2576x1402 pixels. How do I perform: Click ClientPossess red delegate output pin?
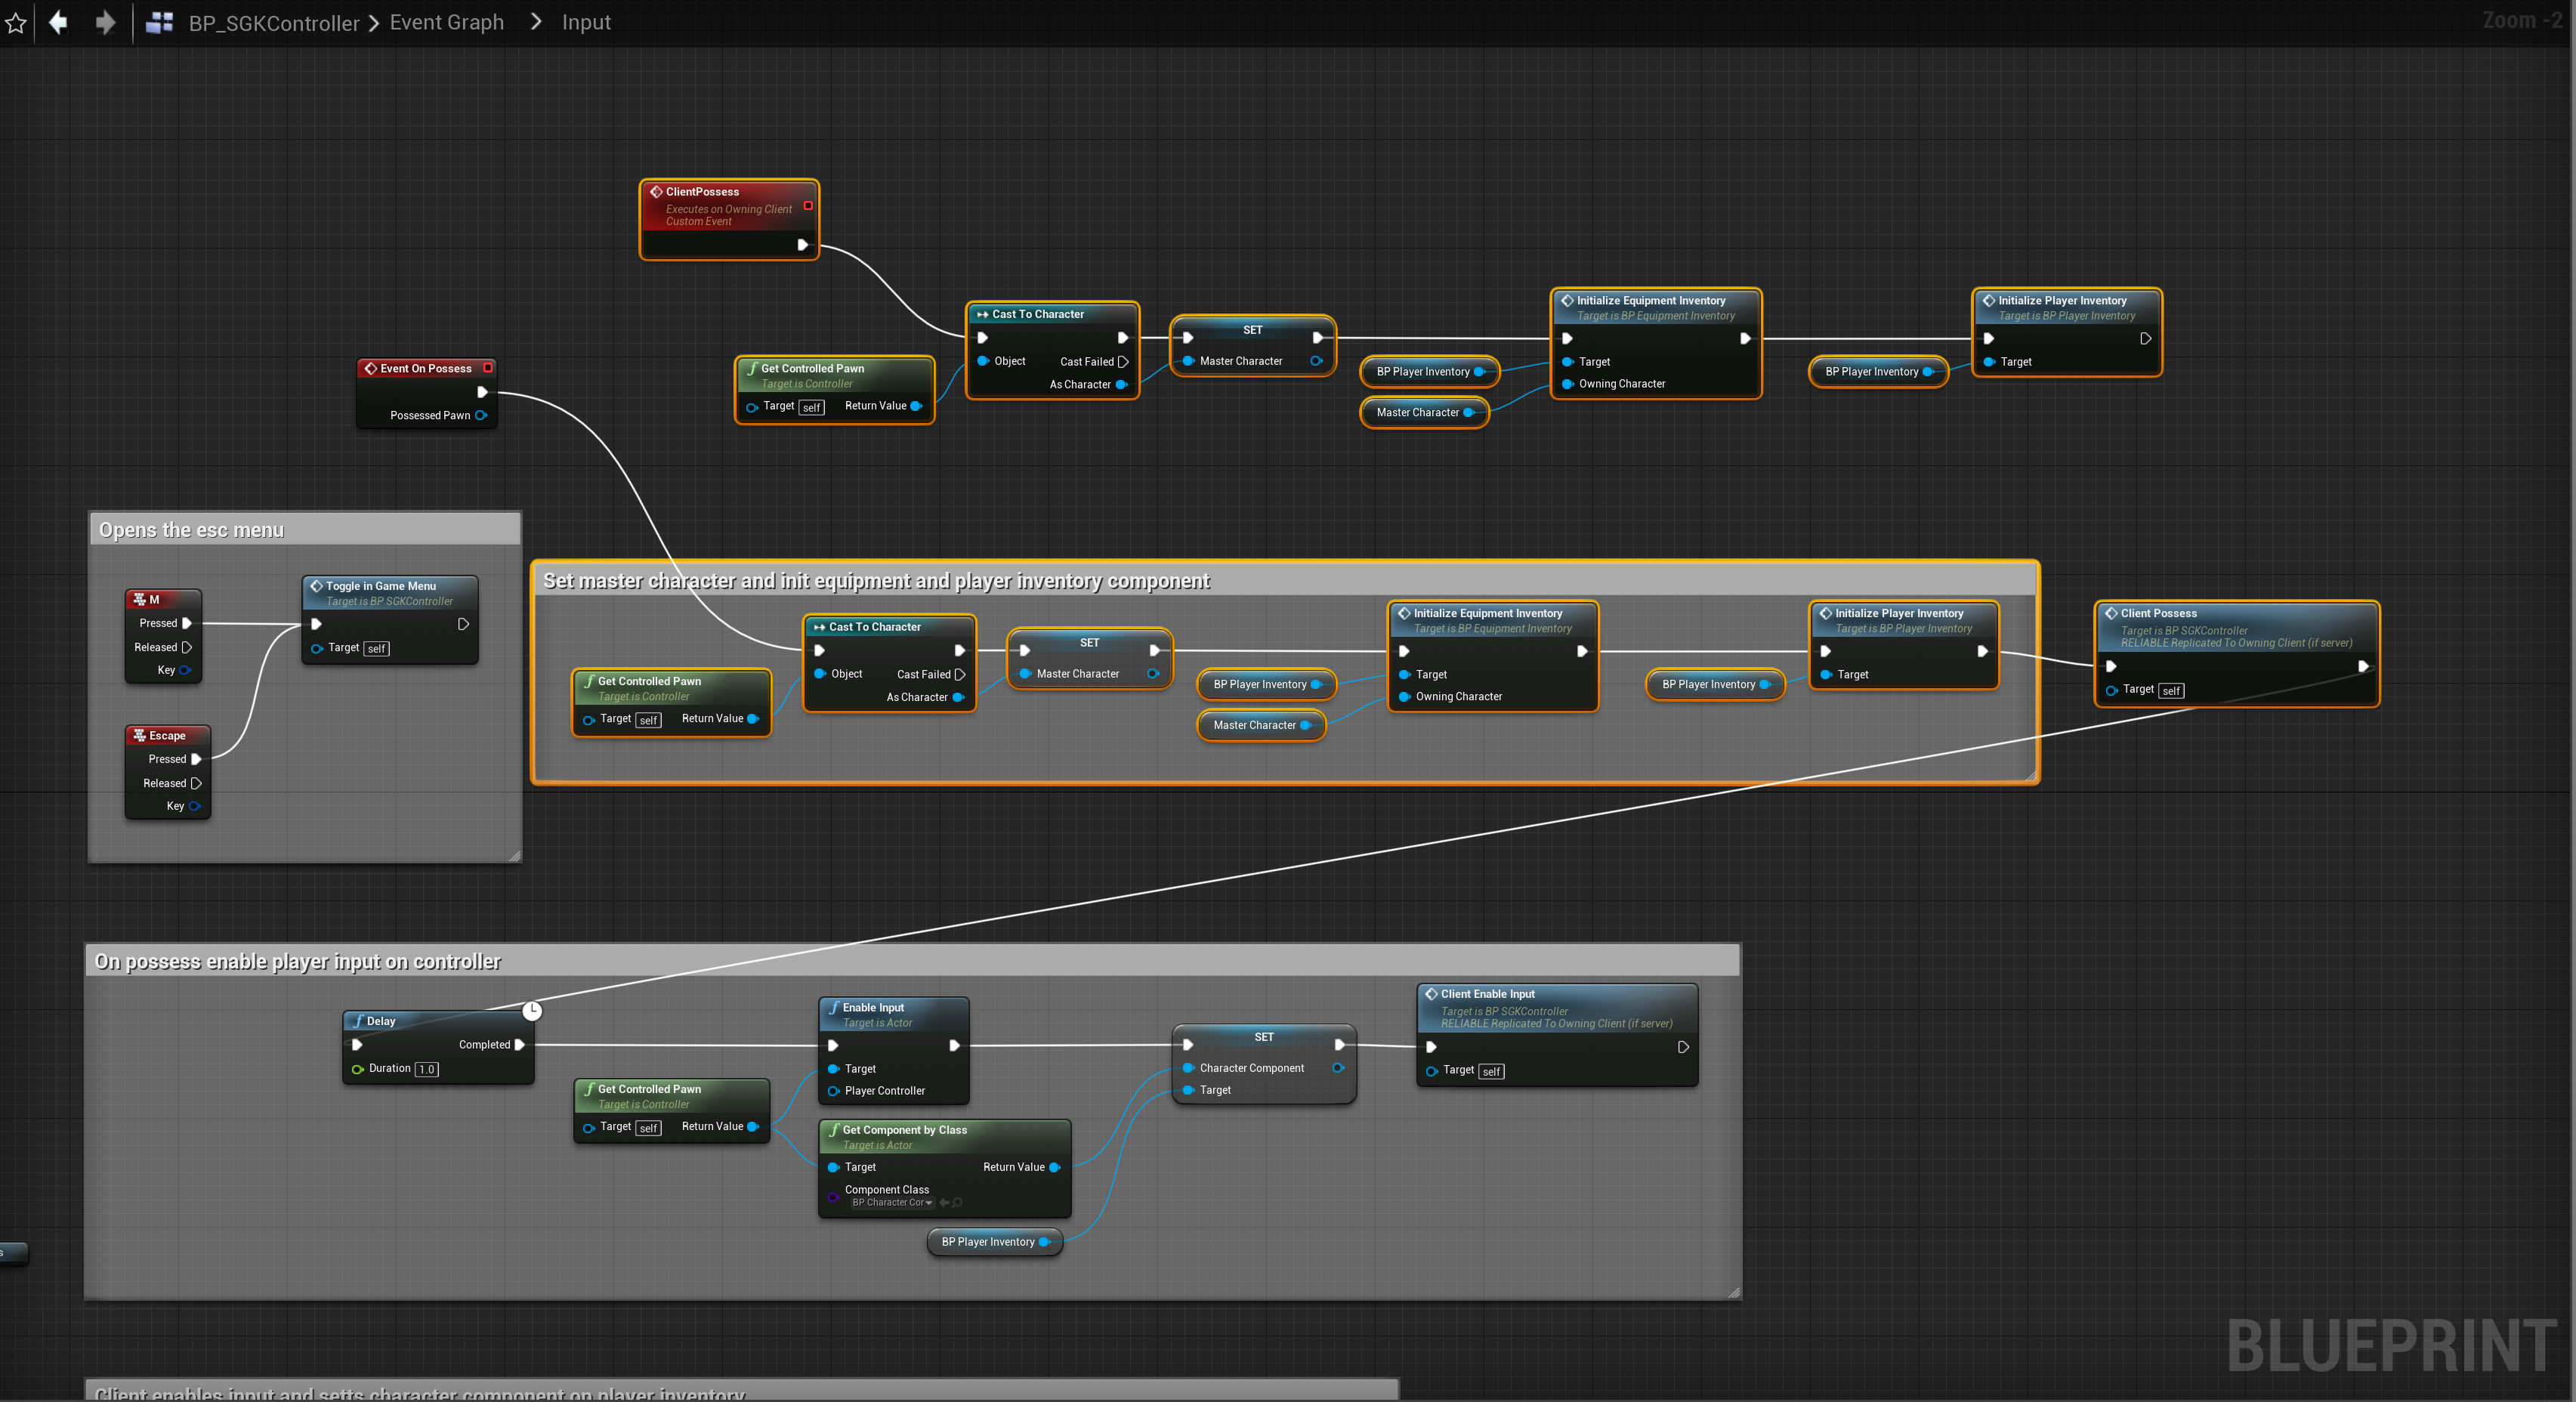808,206
